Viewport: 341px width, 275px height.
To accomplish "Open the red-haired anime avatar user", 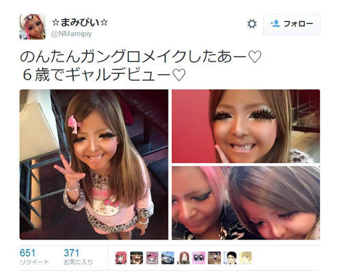I will point(121,258).
